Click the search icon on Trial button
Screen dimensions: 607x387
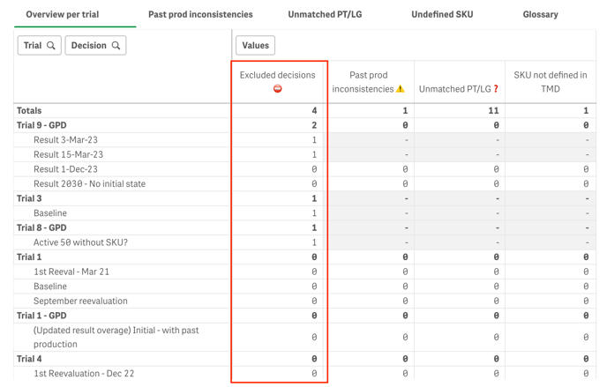pos(51,46)
